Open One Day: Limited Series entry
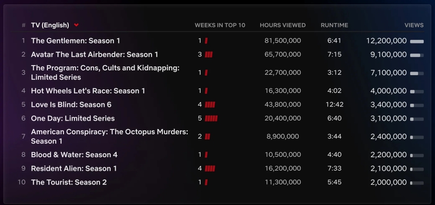The image size is (435, 205). coord(73,119)
